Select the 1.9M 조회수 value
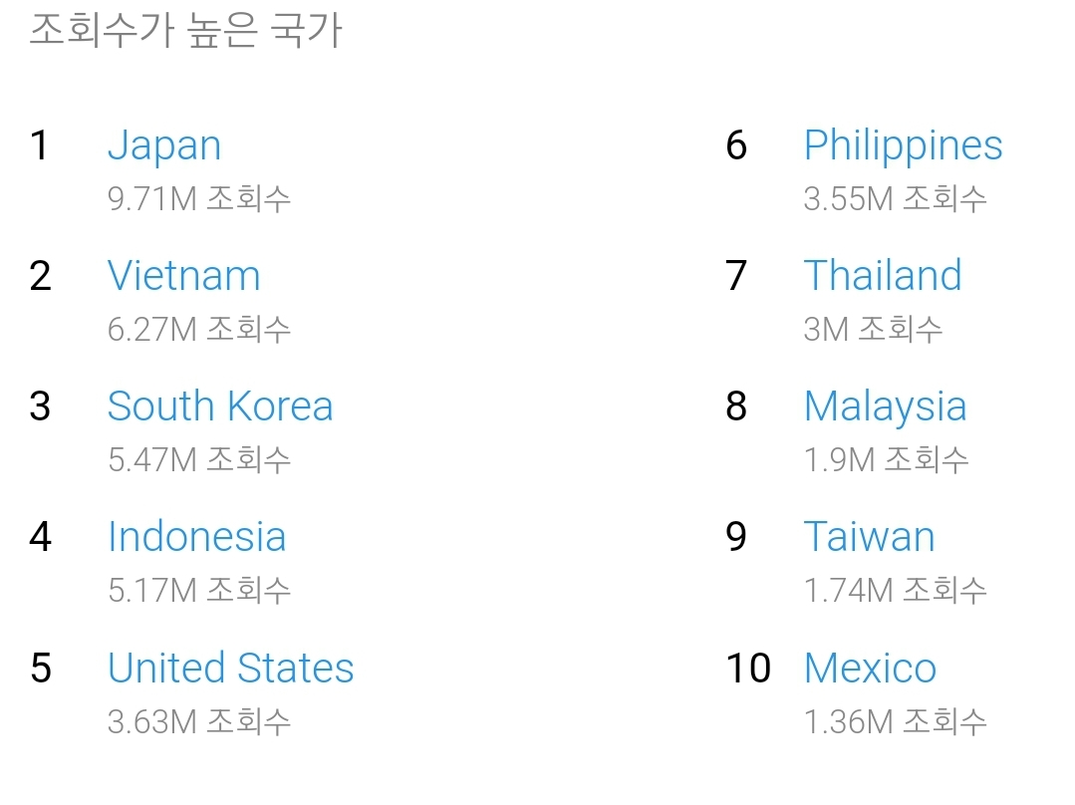 886,459
